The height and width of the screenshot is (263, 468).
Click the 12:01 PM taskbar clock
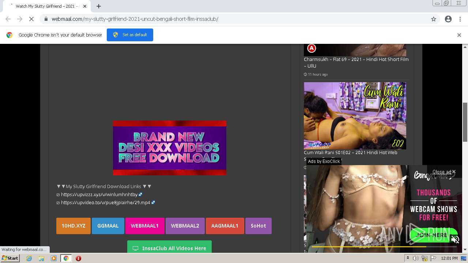click(449, 258)
